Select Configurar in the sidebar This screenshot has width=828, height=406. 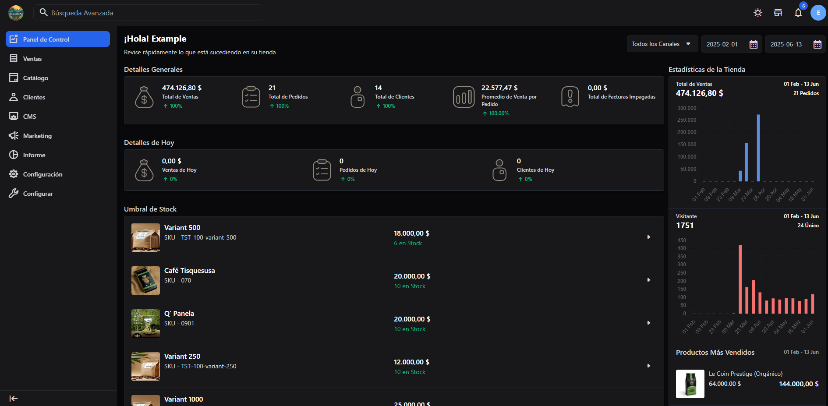click(38, 193)
